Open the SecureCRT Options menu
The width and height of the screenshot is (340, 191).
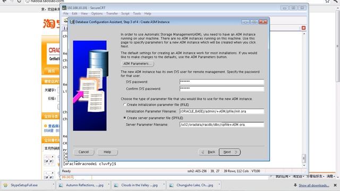click(97, 13)
